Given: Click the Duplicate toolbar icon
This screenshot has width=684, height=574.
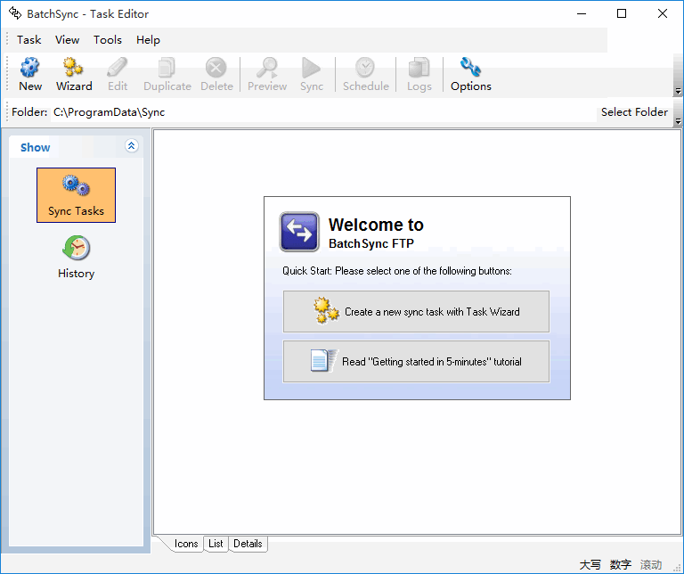Looking at the screenshot, I should click(x=167, y=74).
